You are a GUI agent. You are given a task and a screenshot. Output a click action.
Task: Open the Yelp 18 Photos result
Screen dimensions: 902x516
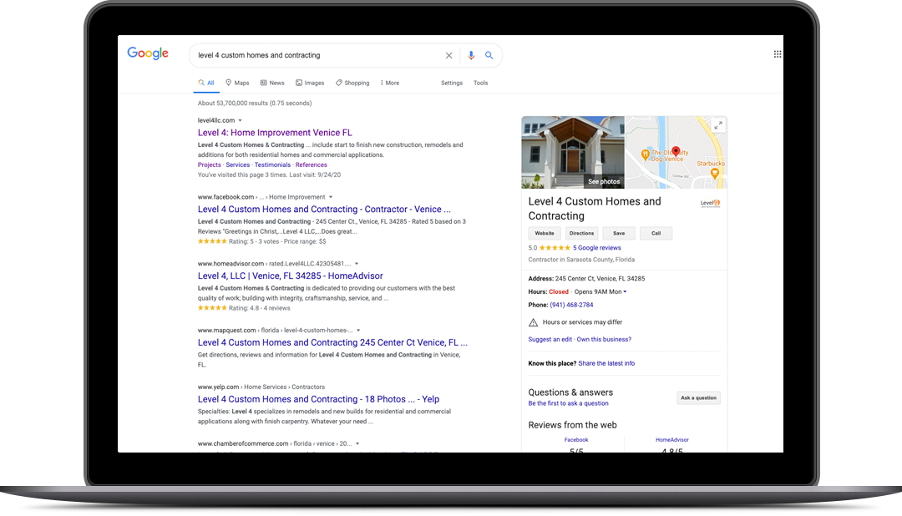[319, 399]
